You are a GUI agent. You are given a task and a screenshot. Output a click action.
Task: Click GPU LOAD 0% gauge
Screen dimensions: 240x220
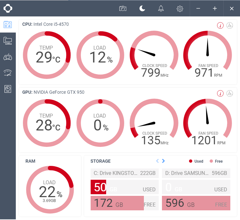click(100, 123)
